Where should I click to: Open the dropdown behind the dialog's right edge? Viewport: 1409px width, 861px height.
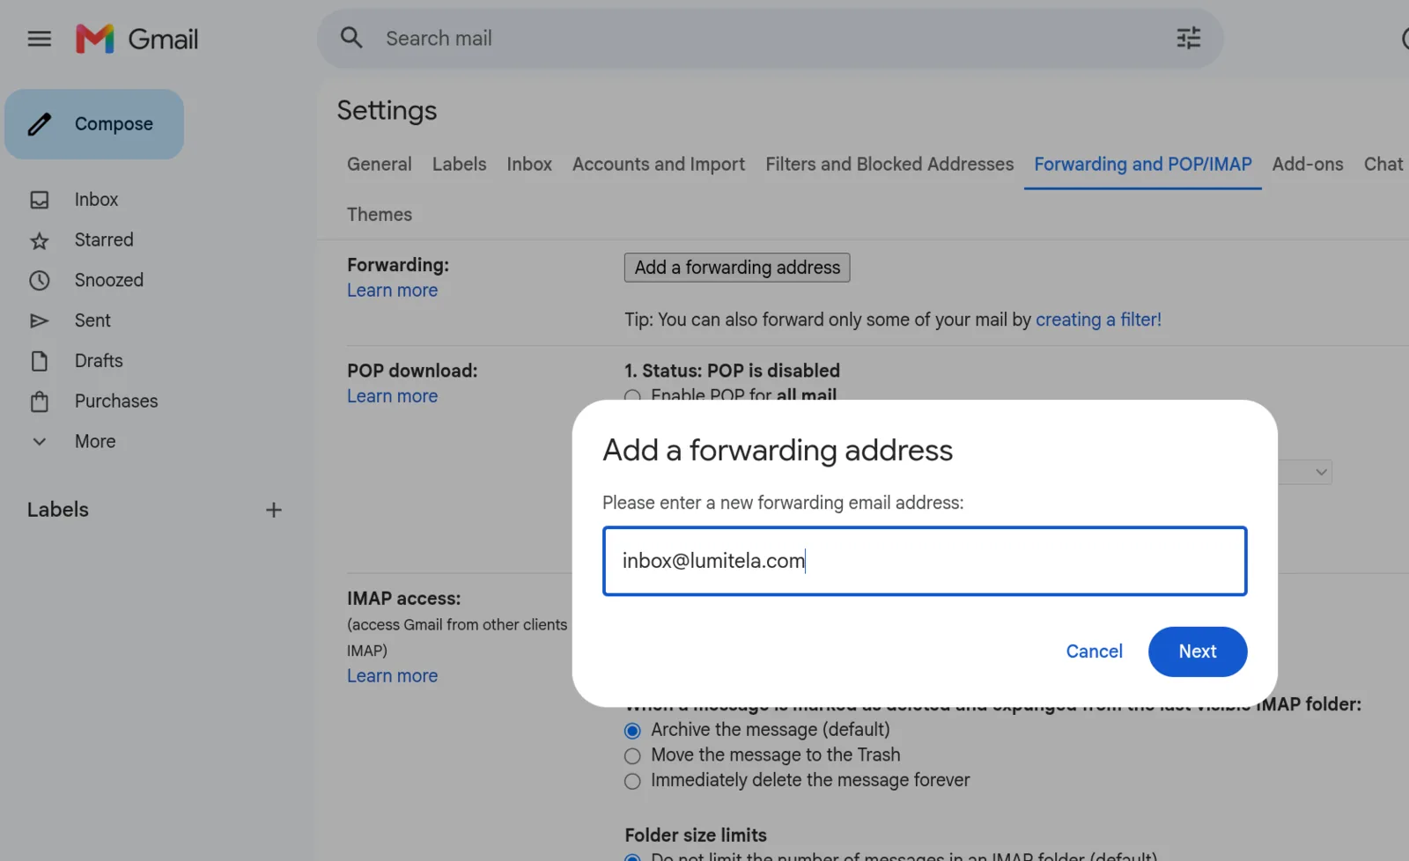(1307, 472)
